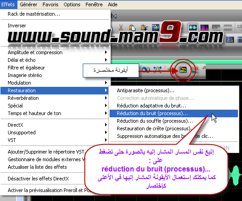The width and height of the screenshot is (242, 201).
Task: Click the circled noise reduction shortcut icon
Action: pyautogui.click(x=183, y=70)
